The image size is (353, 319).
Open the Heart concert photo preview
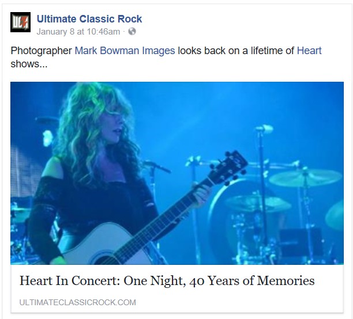point(177,173)
